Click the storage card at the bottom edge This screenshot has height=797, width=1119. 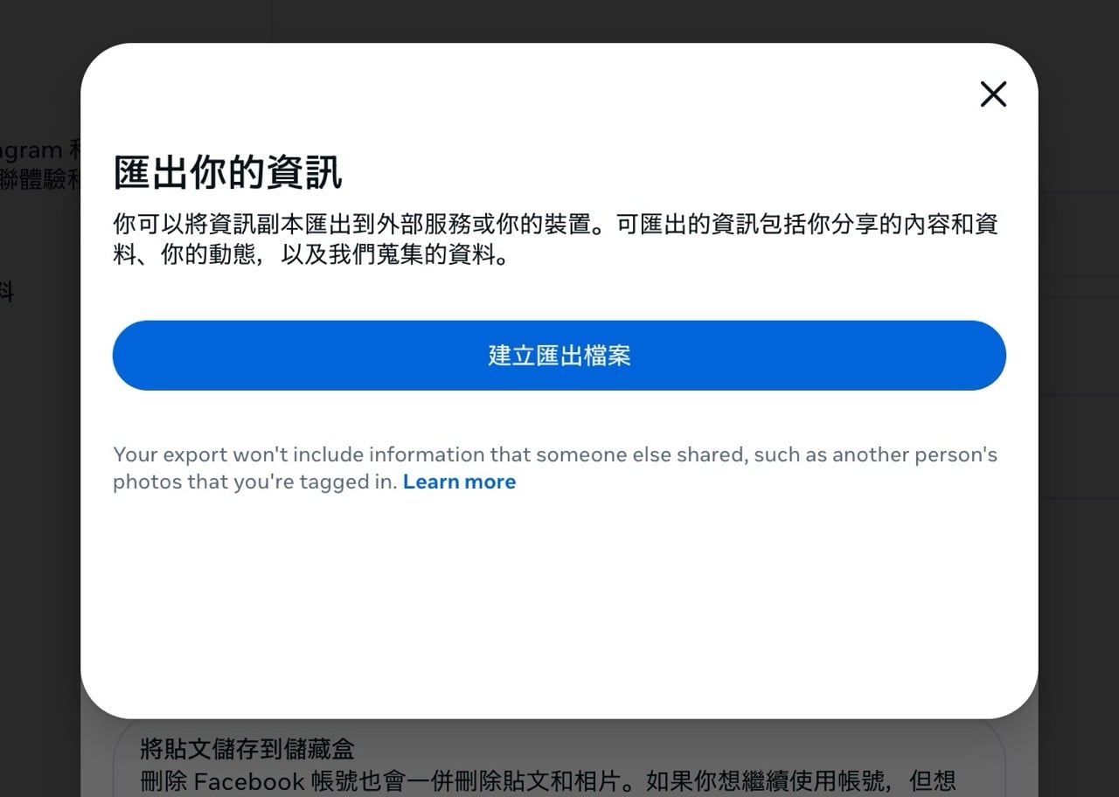[559, 765]
